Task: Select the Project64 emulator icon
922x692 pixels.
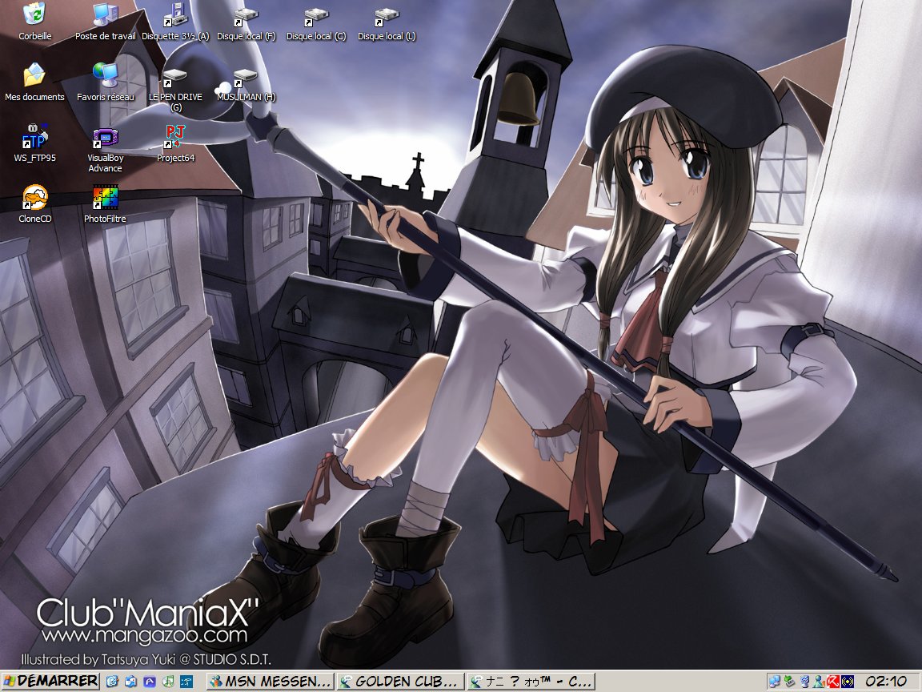Action: tap(175, 143)
